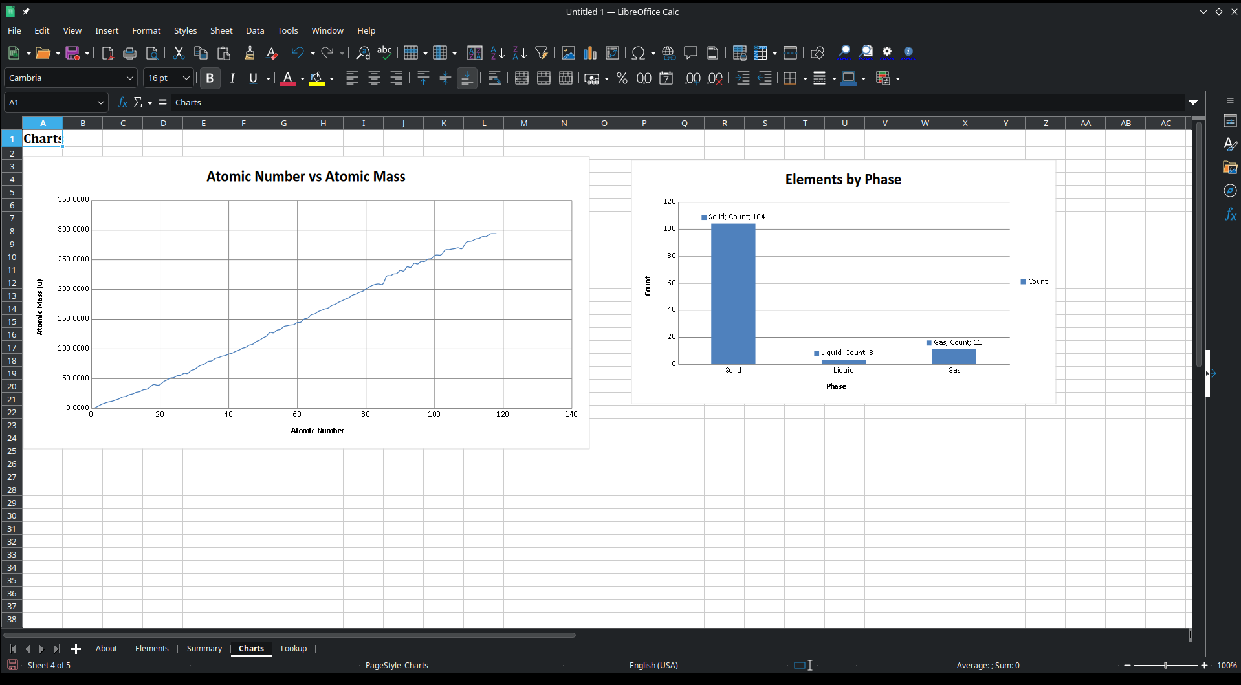Add a new sheet with the plus button
Viewport: 1241px width, 685px height.
(76, 649)
